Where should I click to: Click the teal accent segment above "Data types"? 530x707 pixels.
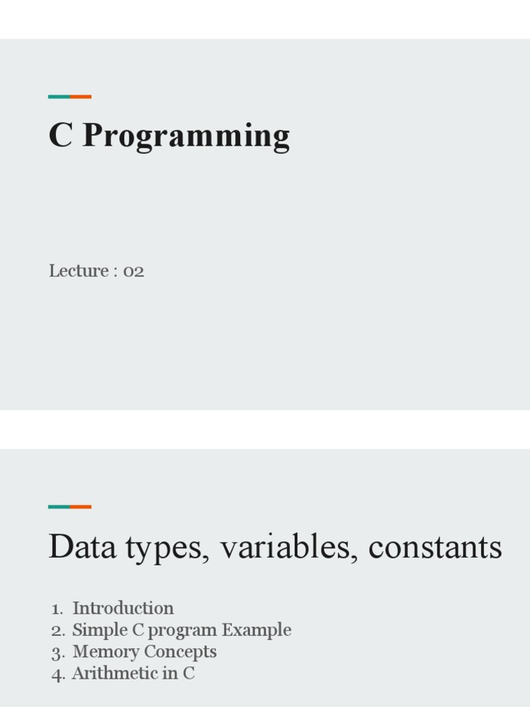pyautogui.click(x=59, y=507)
